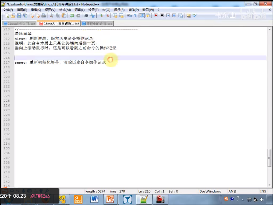
Task: Click the INS mode in status bar
Action: coord(263,191)
